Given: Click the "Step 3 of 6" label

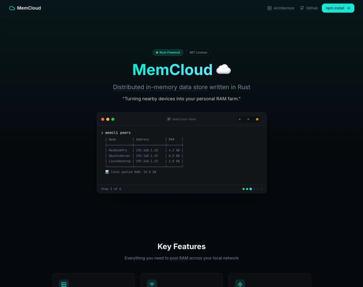Looking at the screenshot, I should (111, 189).
